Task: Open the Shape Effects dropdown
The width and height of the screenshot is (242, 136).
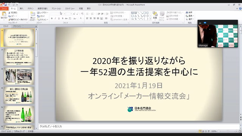Action: (173, 19)
